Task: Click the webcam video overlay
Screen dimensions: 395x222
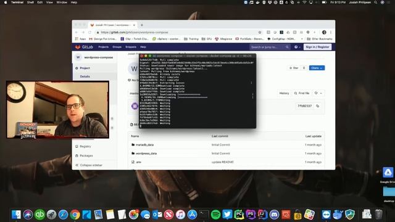Action: coord(57,110)
